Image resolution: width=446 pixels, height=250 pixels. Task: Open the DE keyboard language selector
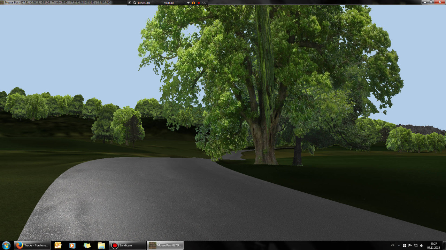[x=392, y=245]
